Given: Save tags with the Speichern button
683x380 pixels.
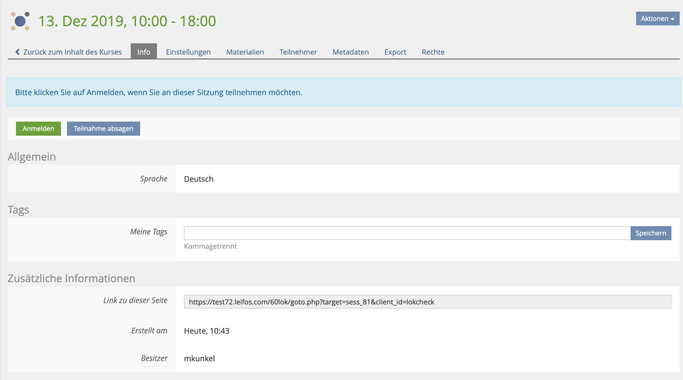Looking at the screenshot, I should (650, 233).
